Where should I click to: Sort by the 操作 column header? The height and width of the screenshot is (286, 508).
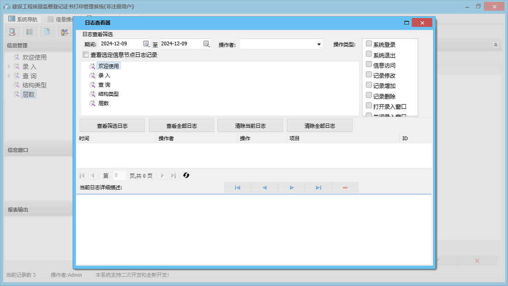click(262, 138)
